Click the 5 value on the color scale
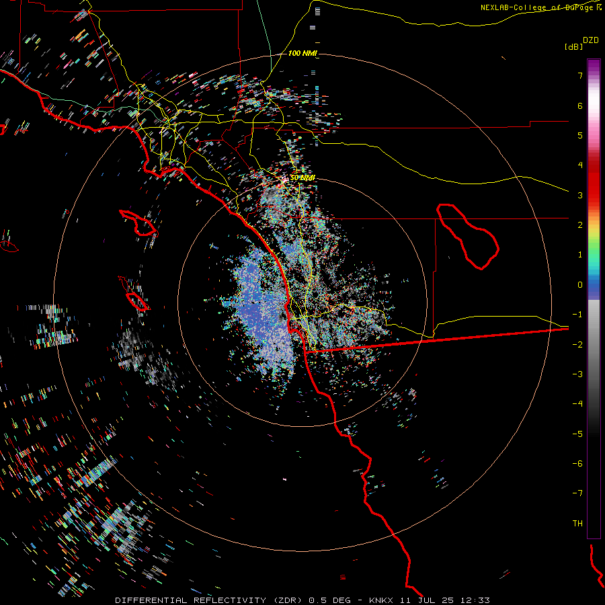Screen dimensions: 605x605 coord(580,135)
